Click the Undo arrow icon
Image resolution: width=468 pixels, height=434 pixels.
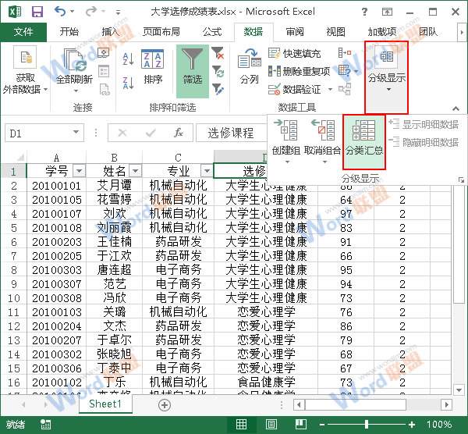[60, 12]
